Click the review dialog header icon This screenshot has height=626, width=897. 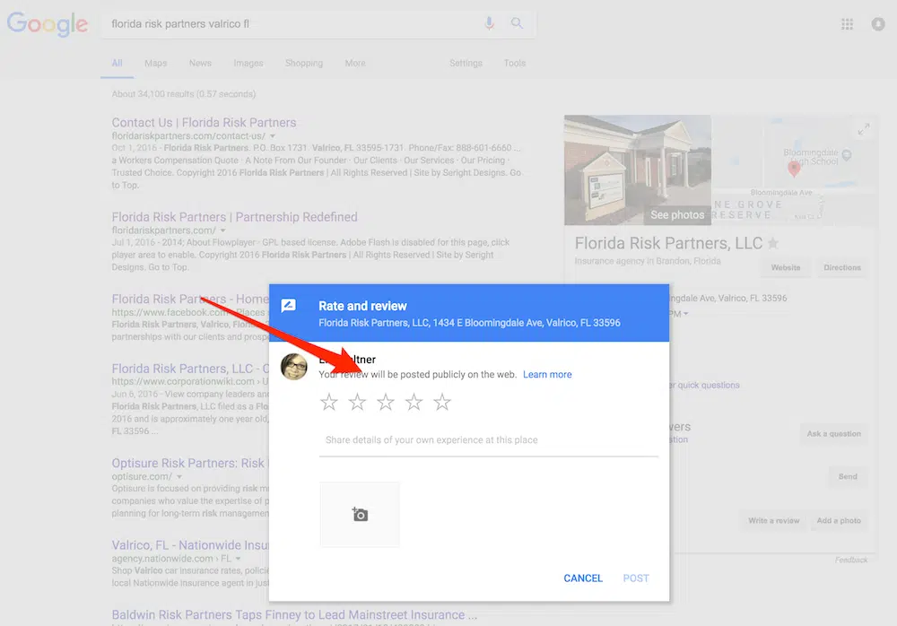tap(289, 306)
